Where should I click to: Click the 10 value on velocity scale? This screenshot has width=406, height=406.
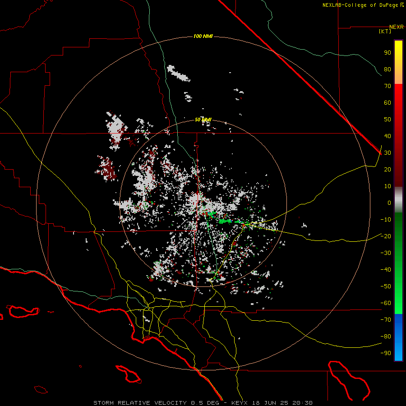pyautogui.click(x=388, y=186)
